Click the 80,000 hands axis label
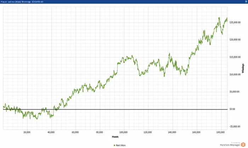 coord(100,132)
